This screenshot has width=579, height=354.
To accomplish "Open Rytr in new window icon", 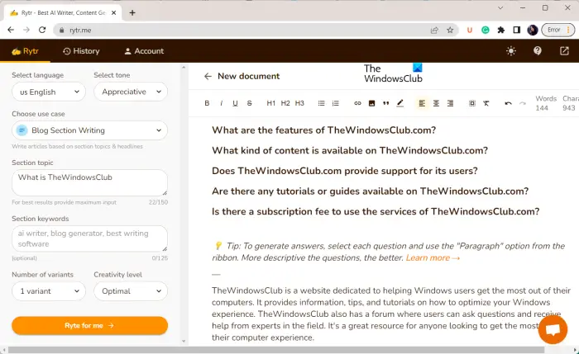I will pos(564,51).
